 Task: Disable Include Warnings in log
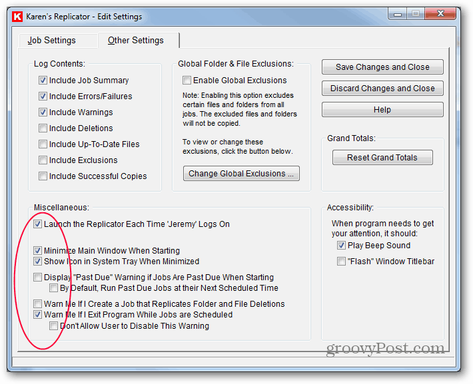click(x=43, y=112)
